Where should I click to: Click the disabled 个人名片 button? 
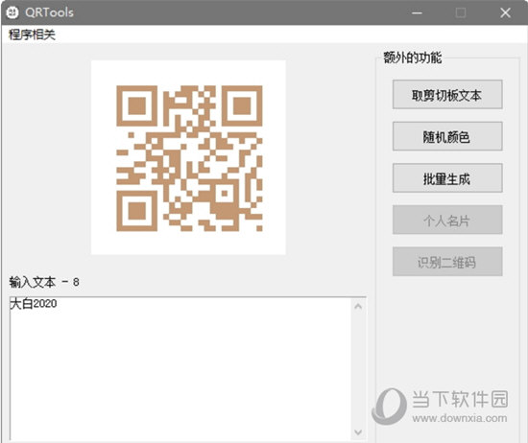tap(447, 220)
